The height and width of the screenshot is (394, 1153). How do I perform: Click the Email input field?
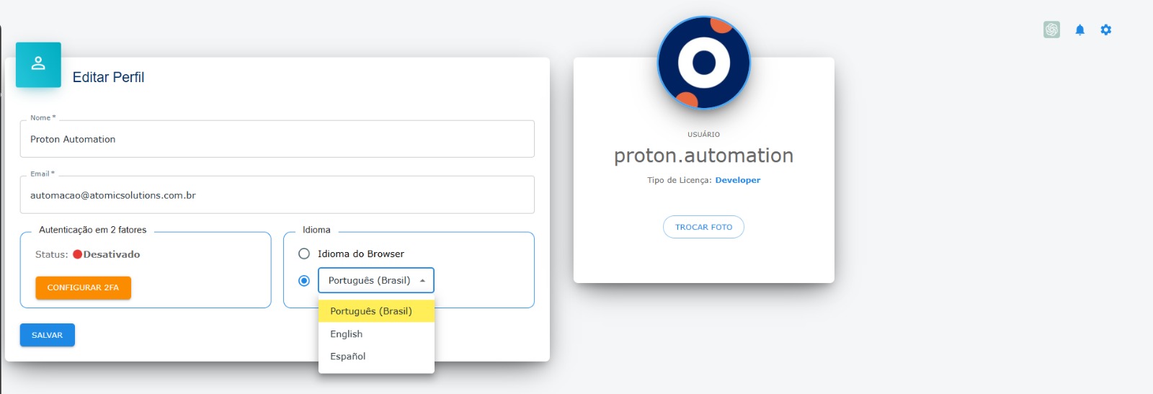(277, 195)
